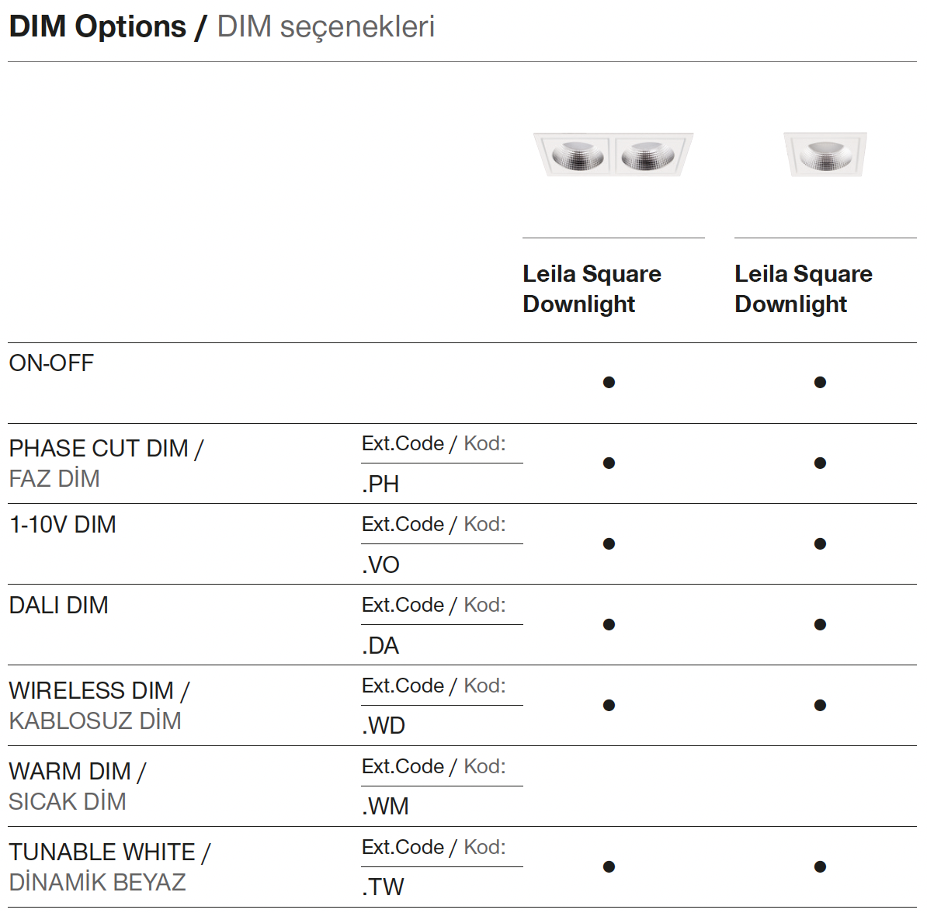Select the Tunable White dot for double downlight
Image resolution: width=927 pixels, height=913 pixels.
pyautogui.click(x=609, y=866)
